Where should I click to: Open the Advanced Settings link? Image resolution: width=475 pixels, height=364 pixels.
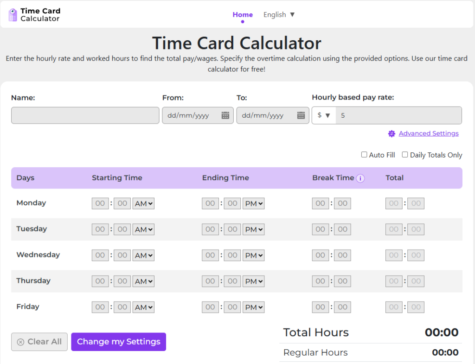pos(429,133)
